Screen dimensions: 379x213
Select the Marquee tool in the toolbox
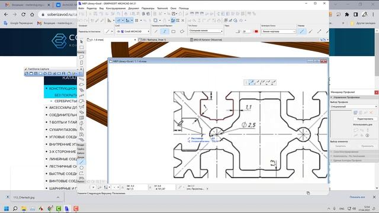[x=82, y=47]
